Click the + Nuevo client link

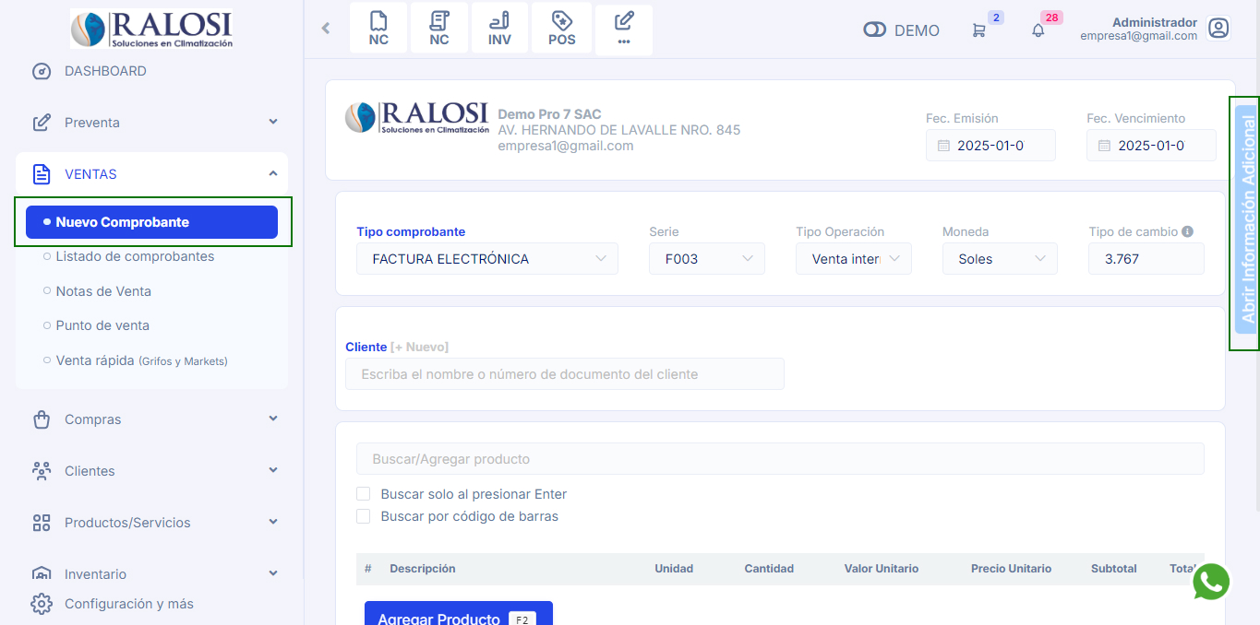tap(419, 347)
